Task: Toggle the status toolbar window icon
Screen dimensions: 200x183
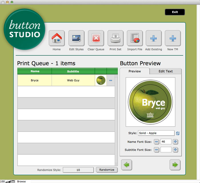Action: [13, 182]
